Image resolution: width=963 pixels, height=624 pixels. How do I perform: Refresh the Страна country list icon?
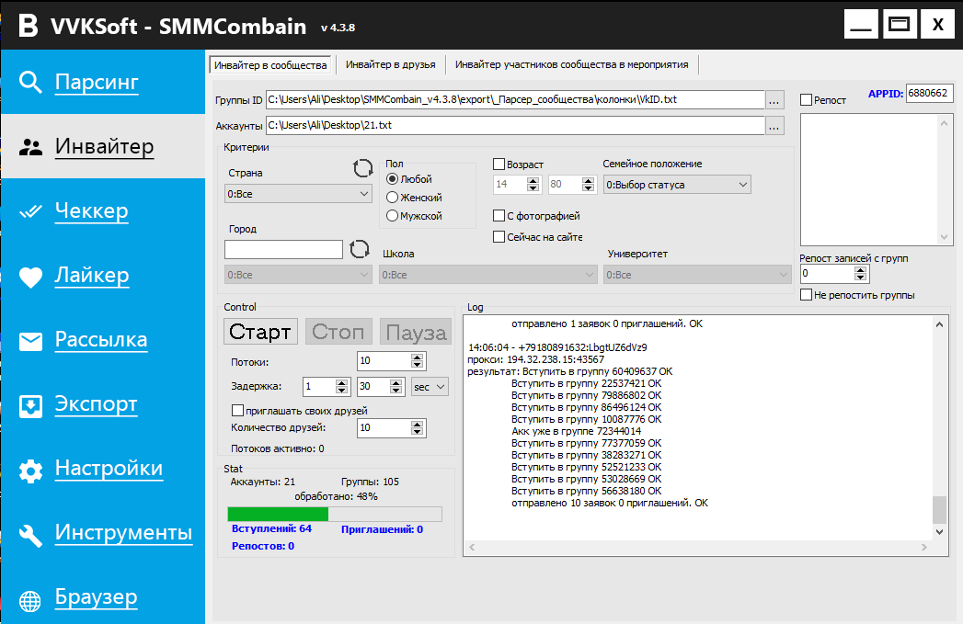tap(363, 168)
